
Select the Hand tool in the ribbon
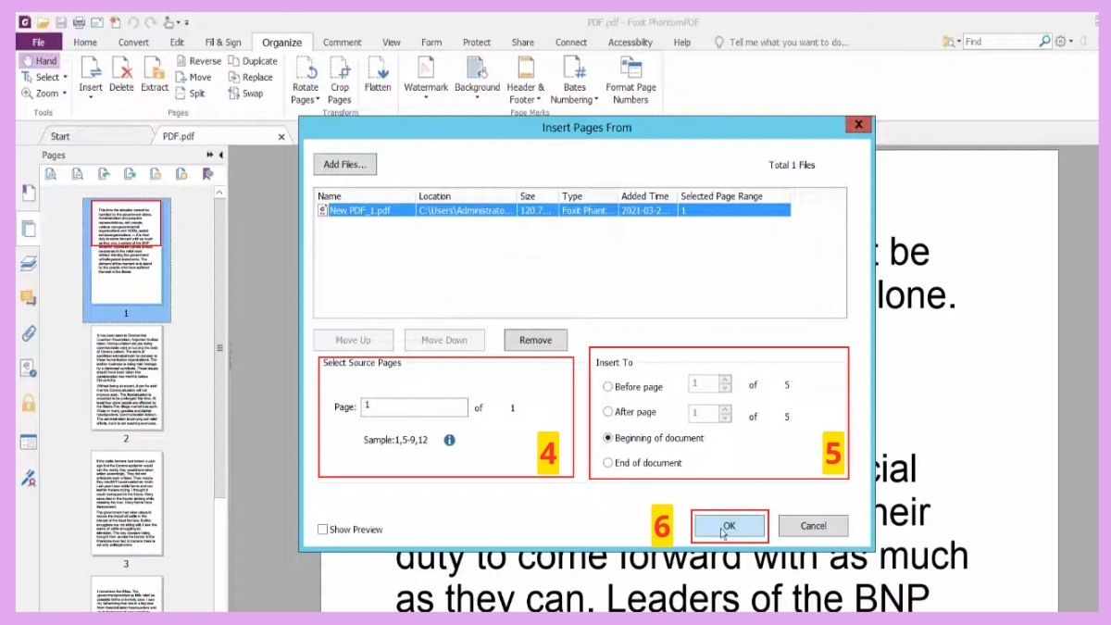pyautogui.click(x=39, y=60)
